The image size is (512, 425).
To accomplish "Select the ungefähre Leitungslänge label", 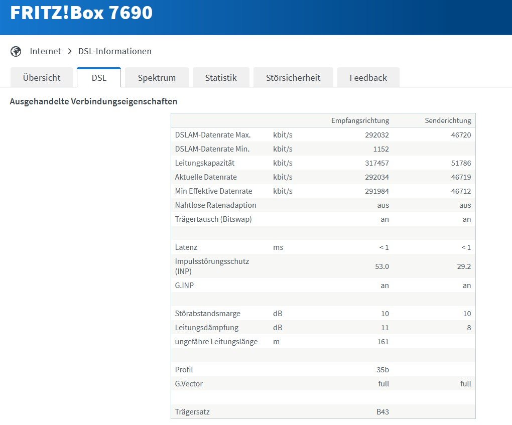I will click(216, 341).
